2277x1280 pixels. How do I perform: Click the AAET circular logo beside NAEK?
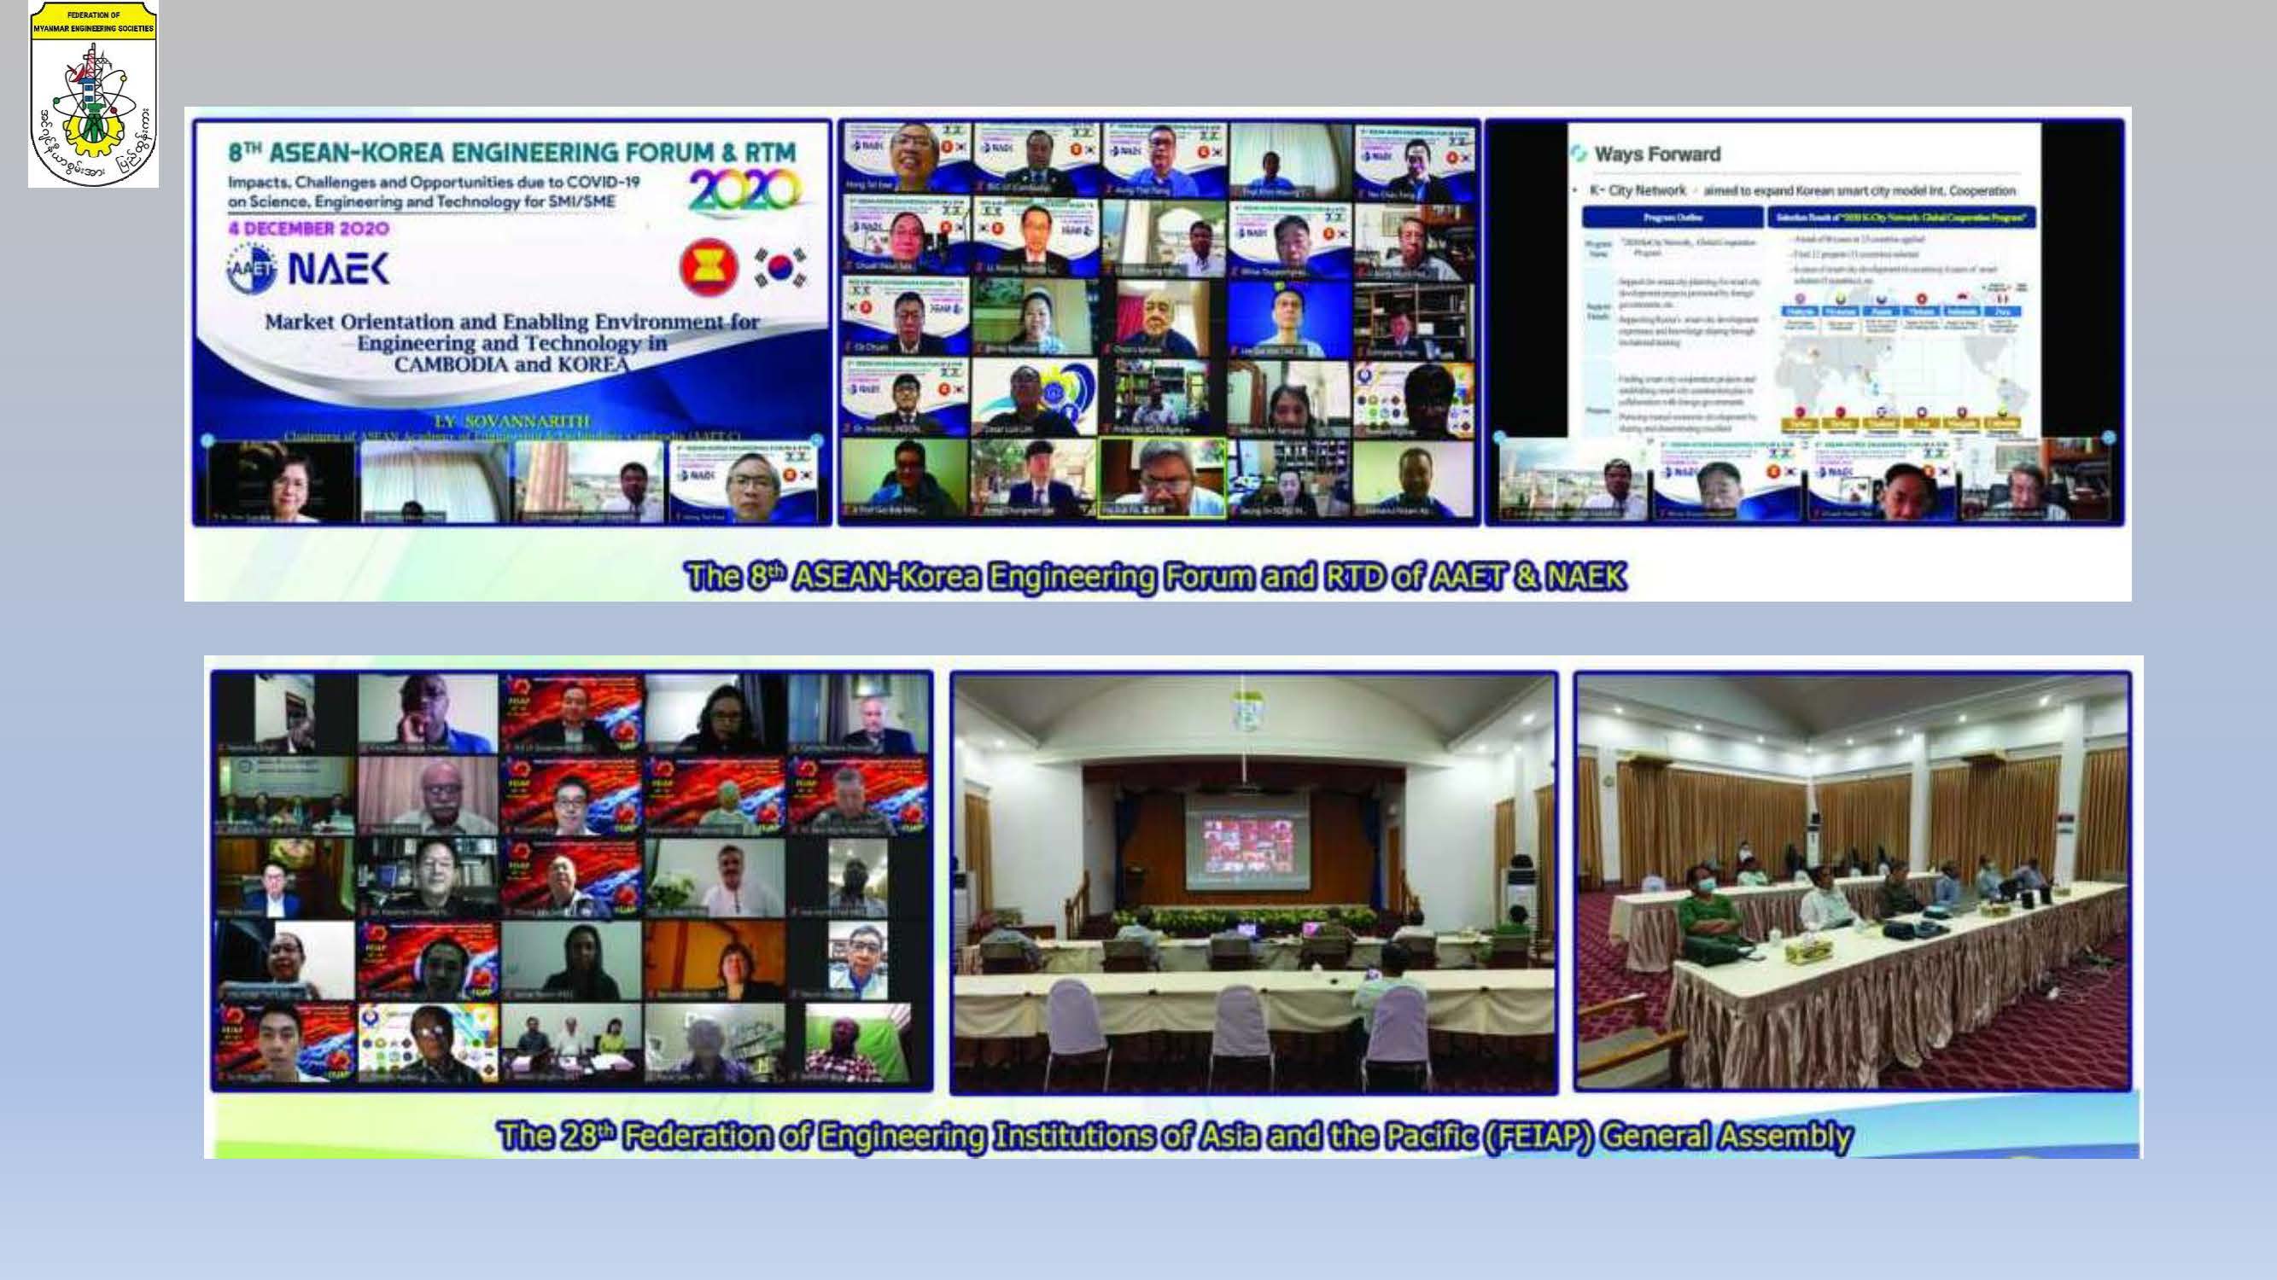click(x=253, y=270)
